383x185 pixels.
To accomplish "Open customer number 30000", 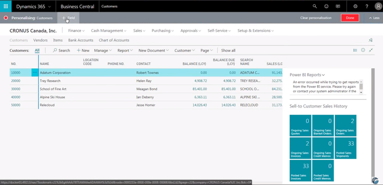I will point(16,89).
